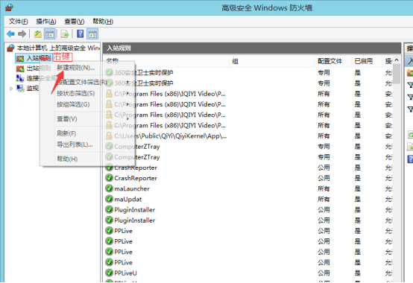Click the firewall app icon in the title bar
Image resolution: width=413 pixels, height=283 pixels.
(9, 7)
